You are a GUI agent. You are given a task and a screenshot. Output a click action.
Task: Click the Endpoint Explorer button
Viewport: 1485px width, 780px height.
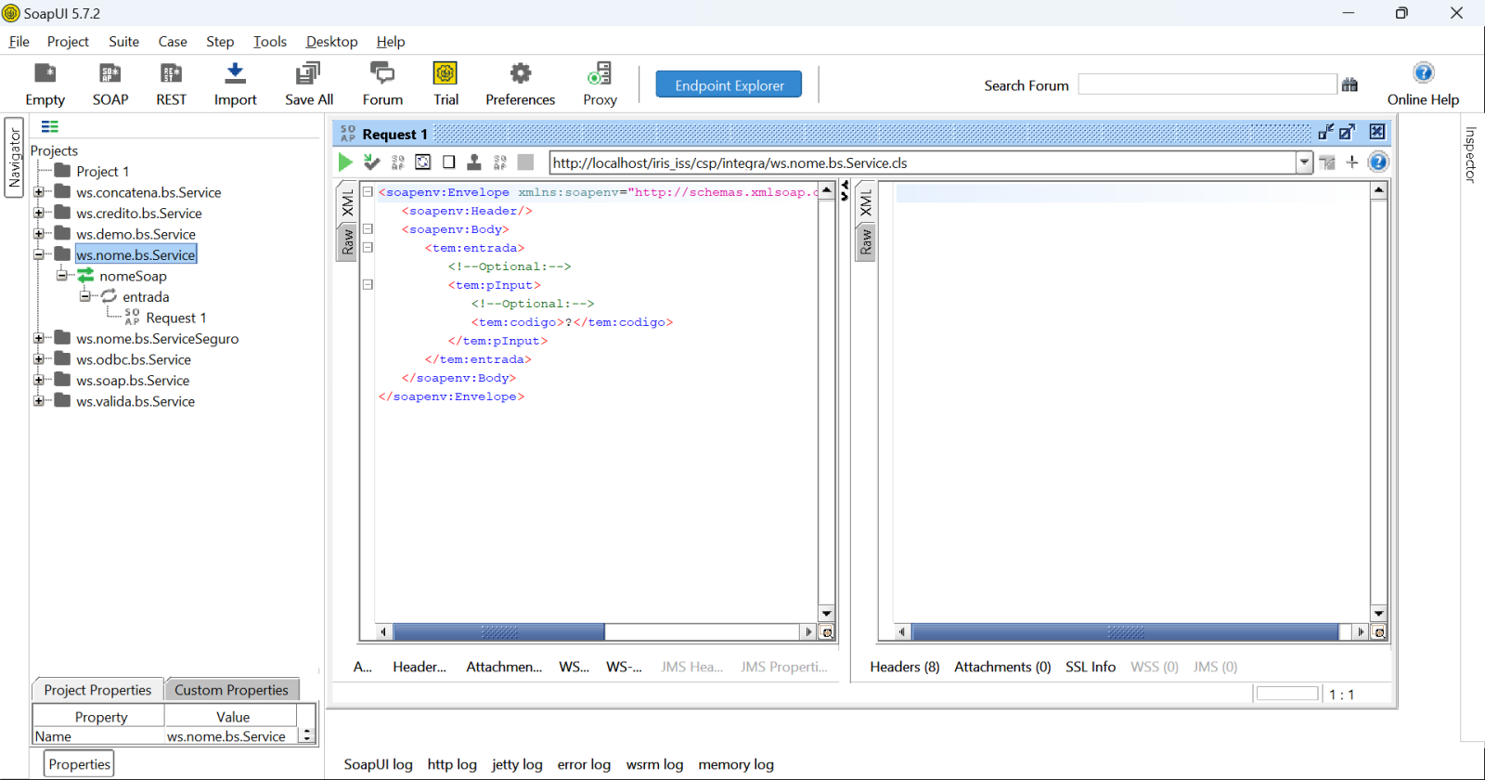[729, 85]
